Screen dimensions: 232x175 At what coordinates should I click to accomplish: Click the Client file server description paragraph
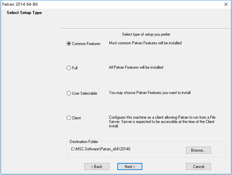pyautogui.click(x=162, y=122)
